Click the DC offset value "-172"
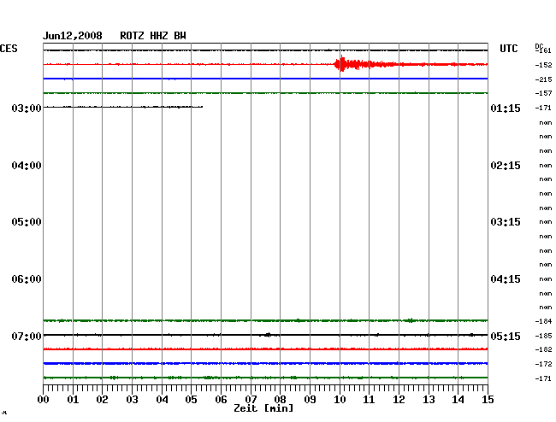This screenshot has width=556, height=422. (543, 364)
